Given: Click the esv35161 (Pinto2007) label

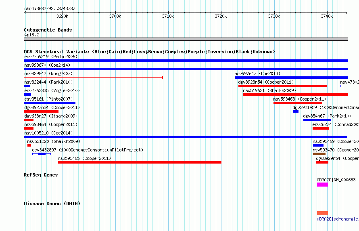Looking at the screenshot, I should coord(48,99).
